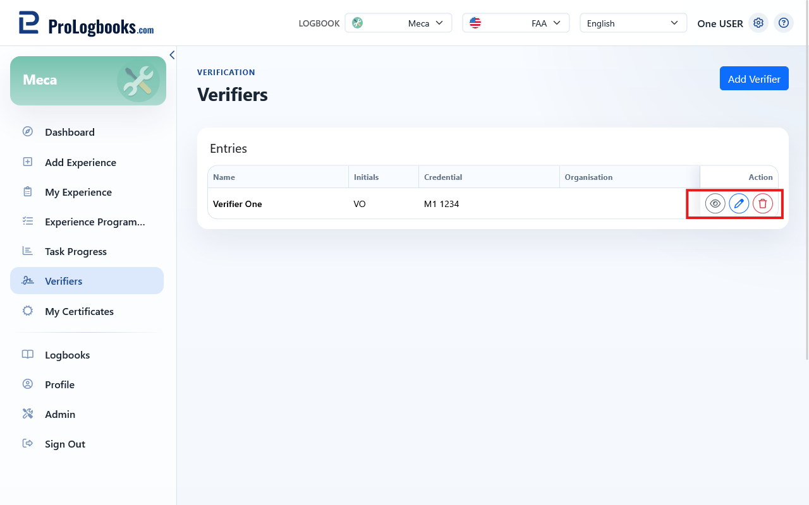Open Task Progress page
This screenshot has height=505, width=809.
pos(87,251)
